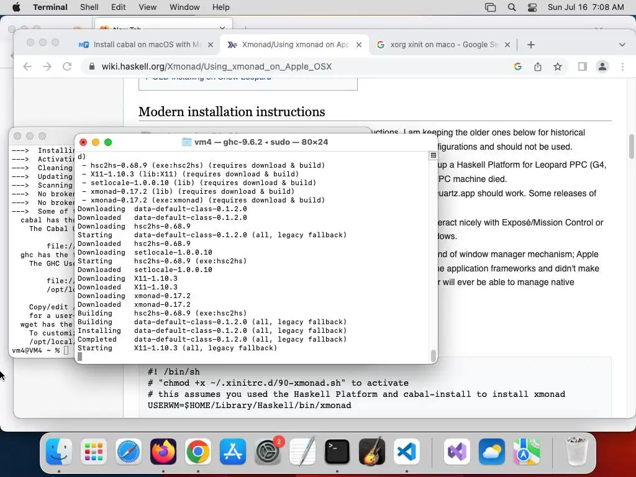Toggle the Chrome side panel
This screenshot has height=477, width=636.
pos(583,66)
